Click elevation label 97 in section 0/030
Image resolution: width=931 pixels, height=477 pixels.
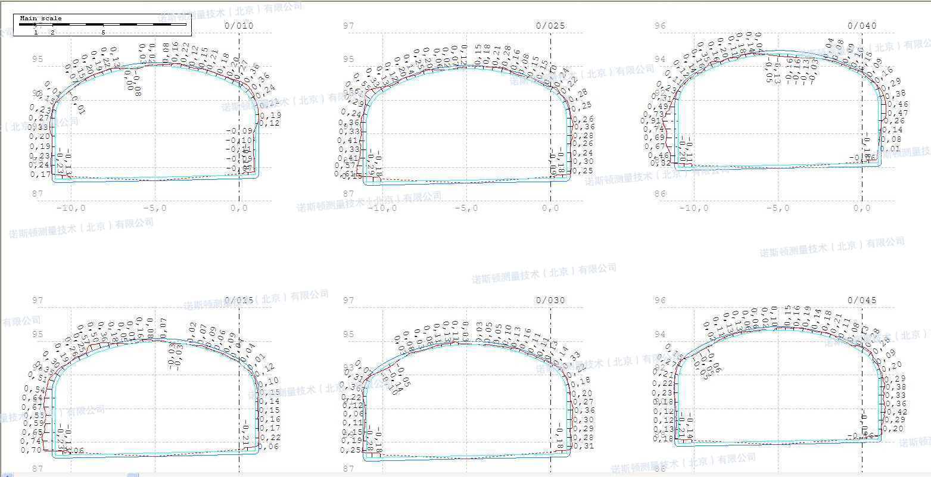[349, 300]
